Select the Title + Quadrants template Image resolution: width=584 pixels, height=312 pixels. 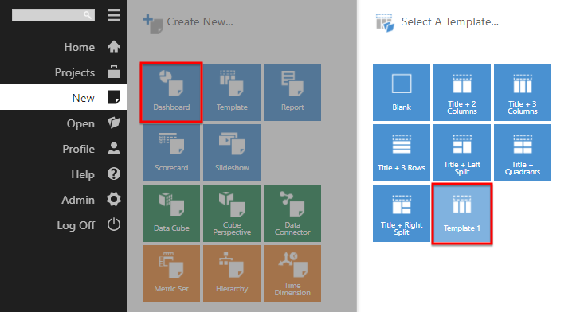523,153
